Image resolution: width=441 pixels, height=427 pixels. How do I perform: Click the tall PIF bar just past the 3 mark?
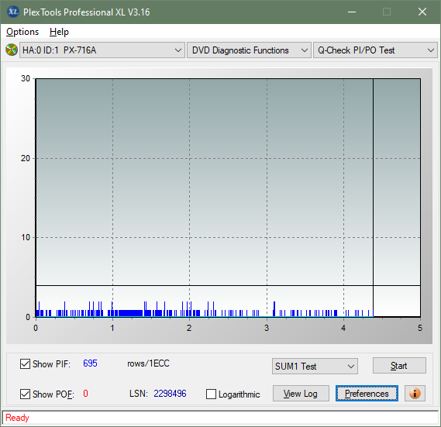click(274, 309)
